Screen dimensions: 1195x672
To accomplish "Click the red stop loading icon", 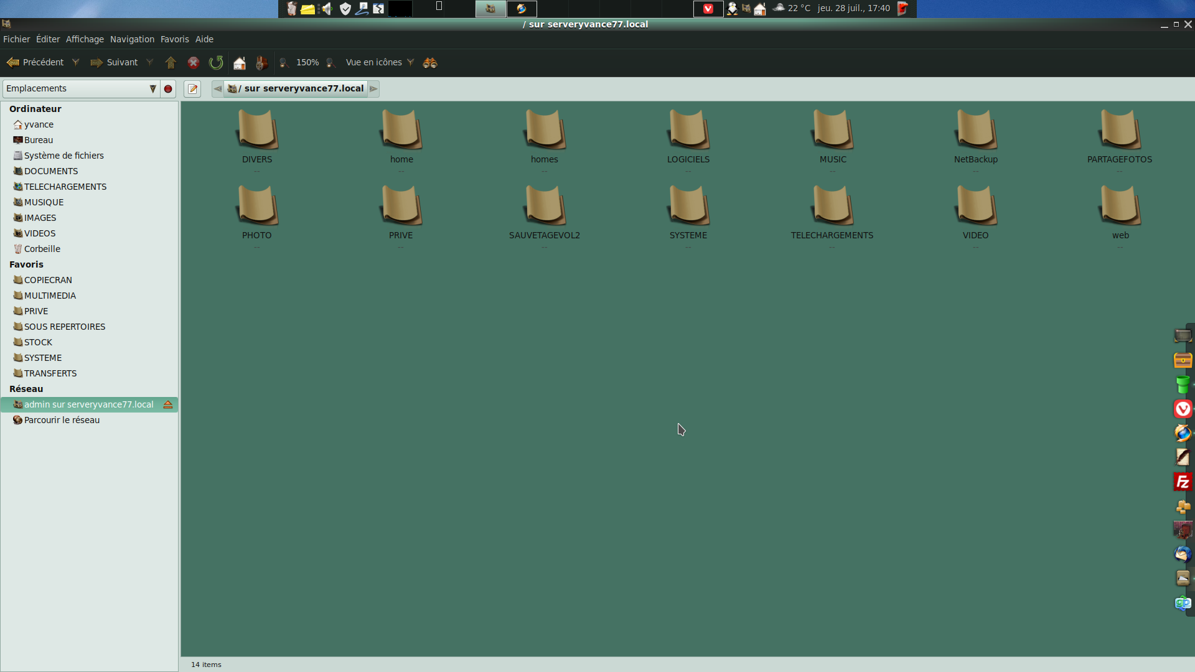I will pos(194,62).
